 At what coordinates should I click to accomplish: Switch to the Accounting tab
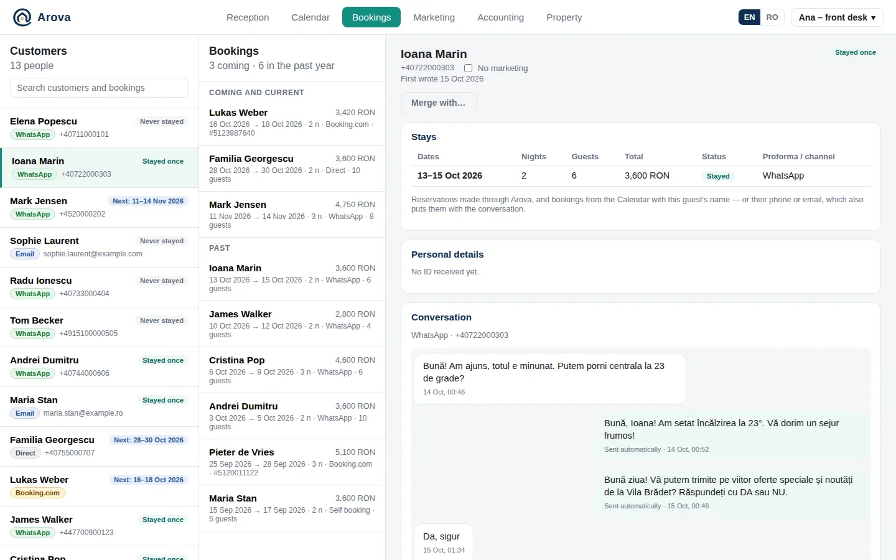coord(501,17)
